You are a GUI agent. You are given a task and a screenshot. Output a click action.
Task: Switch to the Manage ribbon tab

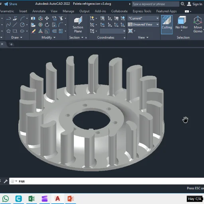pyautogui.click(x=69, y=11)
